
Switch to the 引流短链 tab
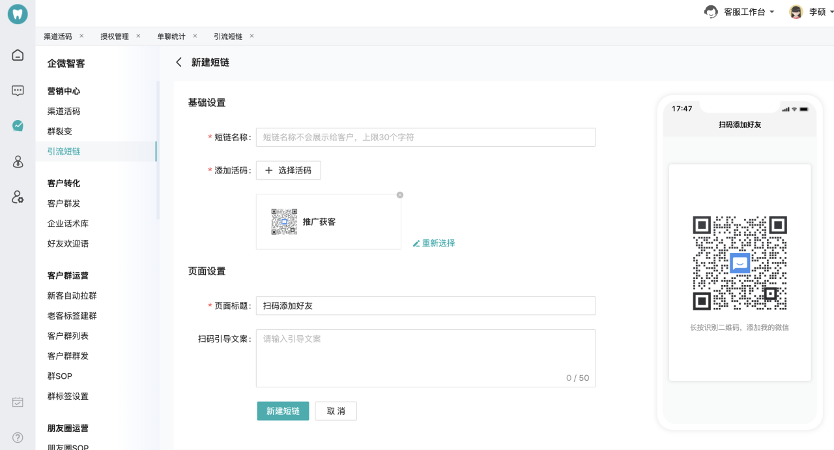(228, 37)
